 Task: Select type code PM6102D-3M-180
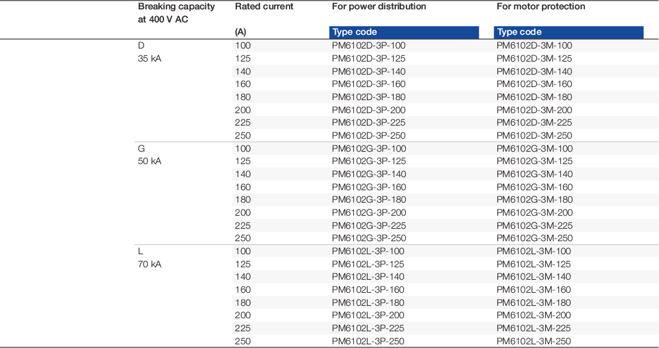click(x=534, y=97)
